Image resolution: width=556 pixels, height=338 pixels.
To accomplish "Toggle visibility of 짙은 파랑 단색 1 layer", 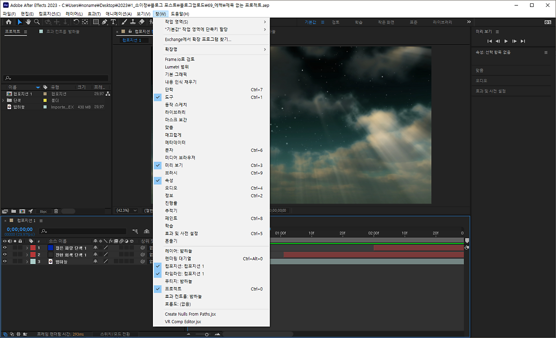I will (5, 248).
